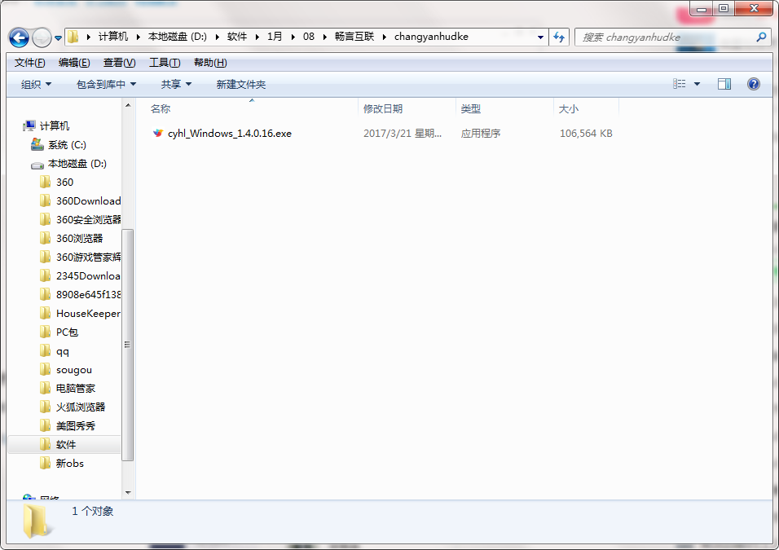Open the 组织 dropdown menu
The width and height of the screenshot is (779, 550).
tap(33, 83)
